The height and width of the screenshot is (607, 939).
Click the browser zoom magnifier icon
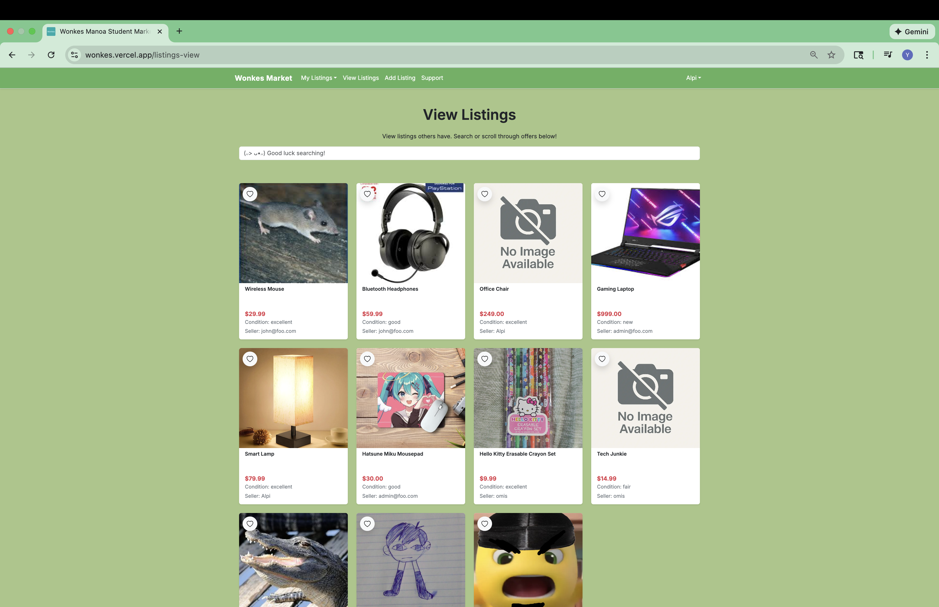pos(814,55)
